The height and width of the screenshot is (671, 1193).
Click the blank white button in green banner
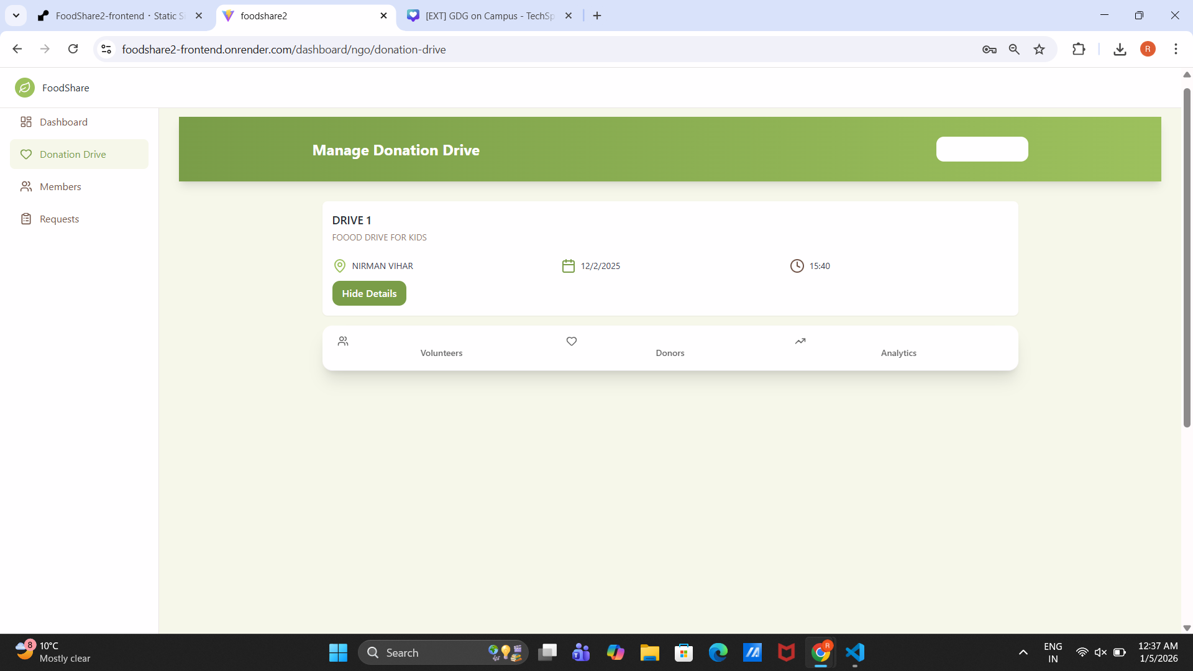[982, 149]
